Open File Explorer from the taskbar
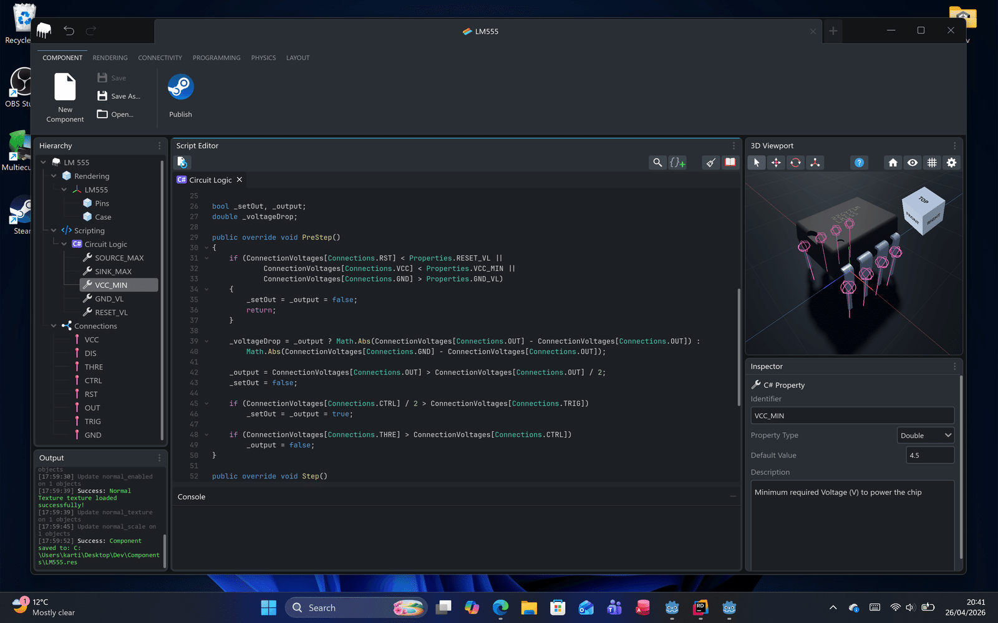 pos(529,607)
